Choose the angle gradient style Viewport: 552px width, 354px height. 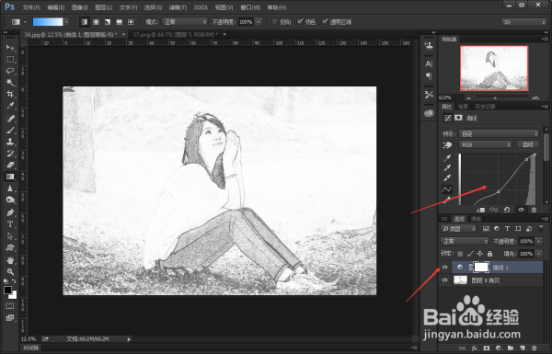pos(108,22)
